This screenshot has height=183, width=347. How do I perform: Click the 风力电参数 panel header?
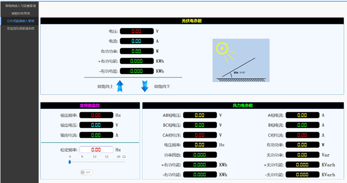click(x=243, y=106)
